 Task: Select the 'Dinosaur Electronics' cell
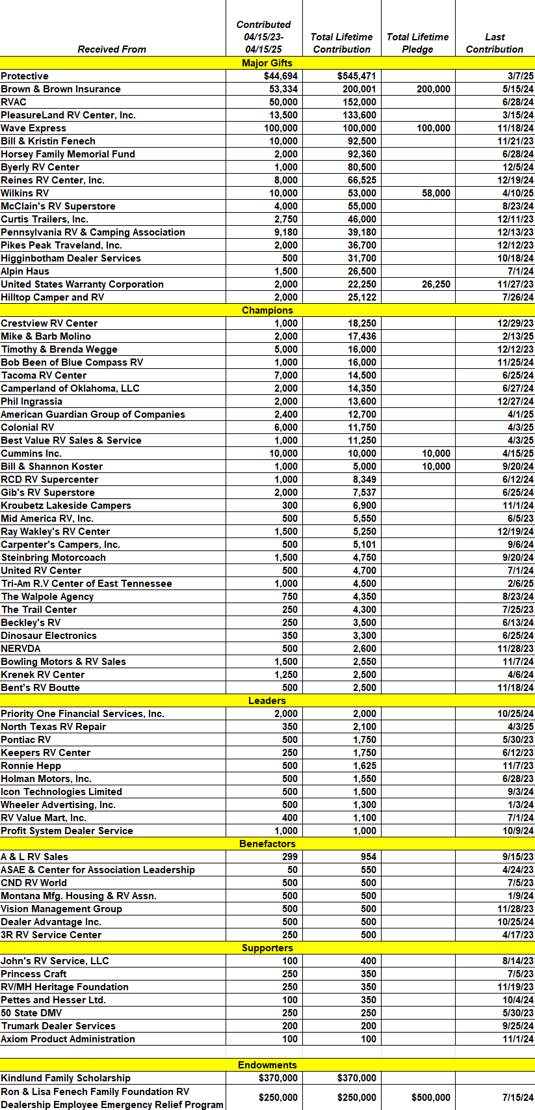pos(49,636)
